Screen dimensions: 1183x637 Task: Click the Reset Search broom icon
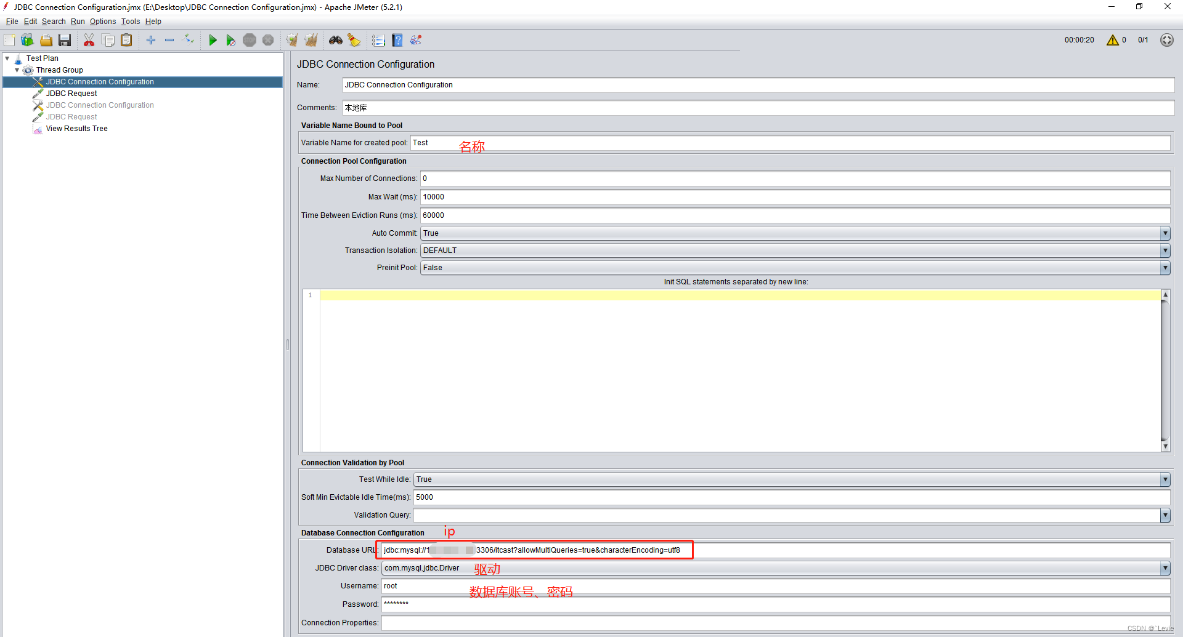354,40
